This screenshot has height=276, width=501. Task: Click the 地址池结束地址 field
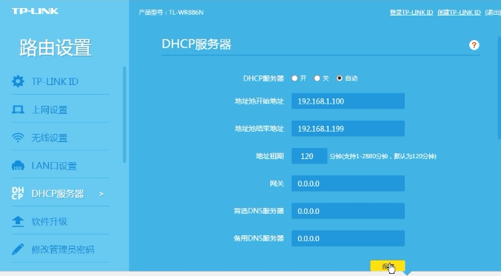(348, 129)
